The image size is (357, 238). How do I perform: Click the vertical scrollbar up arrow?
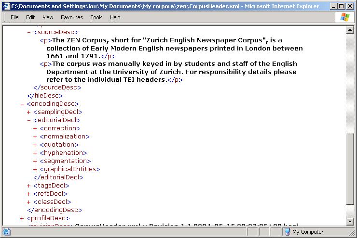coord(351,30)
